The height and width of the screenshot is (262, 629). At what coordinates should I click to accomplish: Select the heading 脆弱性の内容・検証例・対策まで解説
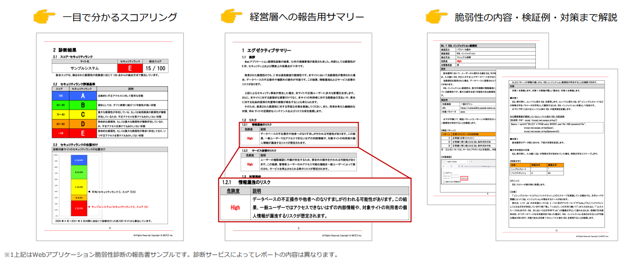pos(536,17)
